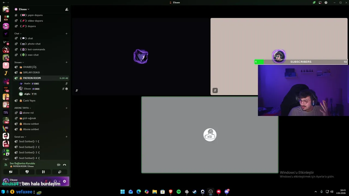Open Help question mark icon
This screenshot has height=196, width=349.
click(326, 2)
